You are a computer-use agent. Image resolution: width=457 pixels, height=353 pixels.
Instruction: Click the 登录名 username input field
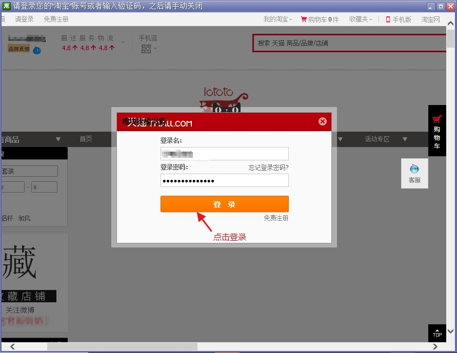pyautogui.click(x=225, y=154)
